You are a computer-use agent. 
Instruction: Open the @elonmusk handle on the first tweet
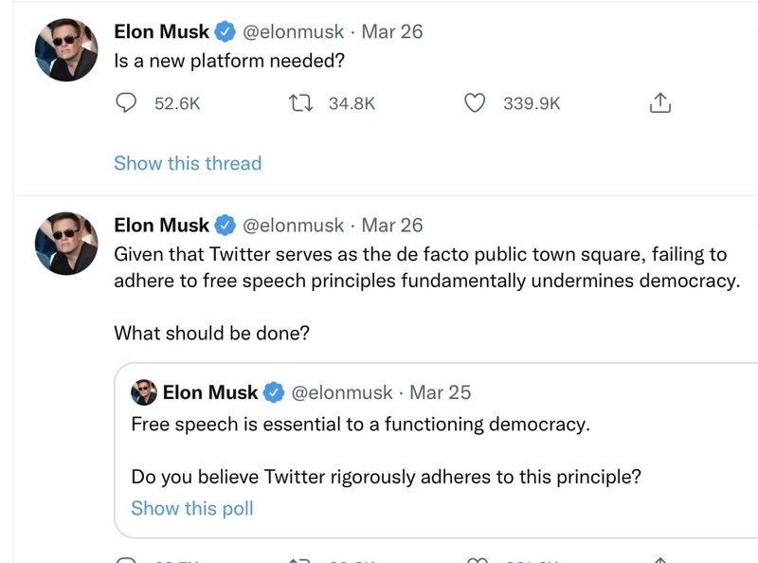point(294,31)
